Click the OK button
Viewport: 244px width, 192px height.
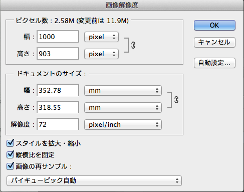click(214, 26)
